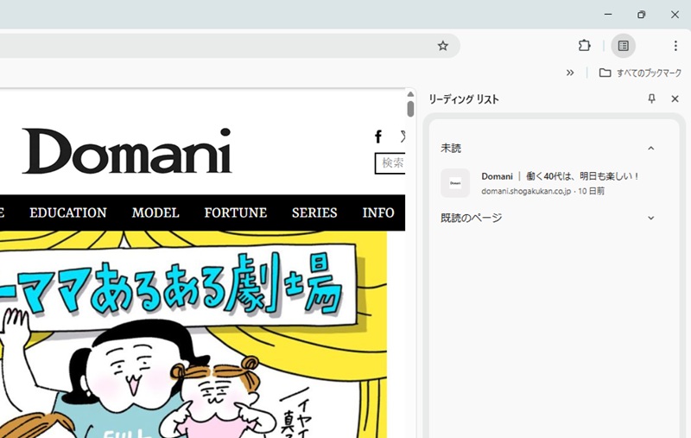Image resolution: width=691 pixels, height=438 pixels.
Task: Open the Chrome three-dot menu
Action: (675, 46)
